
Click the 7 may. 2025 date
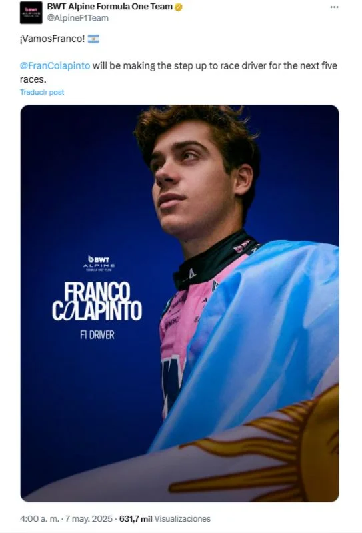pos(89,519)
